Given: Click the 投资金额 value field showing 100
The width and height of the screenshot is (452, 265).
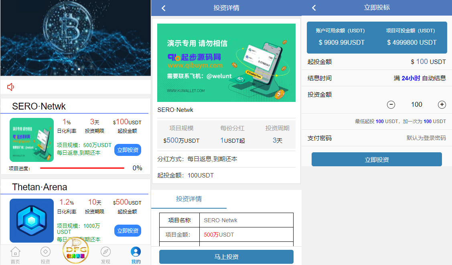Looking at the screenshot, I should pos(417,105).
